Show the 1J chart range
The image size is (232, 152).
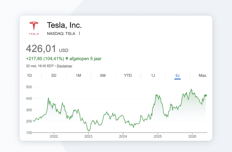pyautogui.click(x=153, y=75)
